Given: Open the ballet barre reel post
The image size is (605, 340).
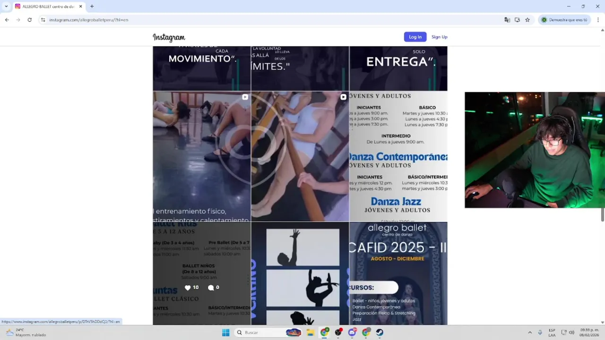Looking at the screenshot, I should 300,156.
